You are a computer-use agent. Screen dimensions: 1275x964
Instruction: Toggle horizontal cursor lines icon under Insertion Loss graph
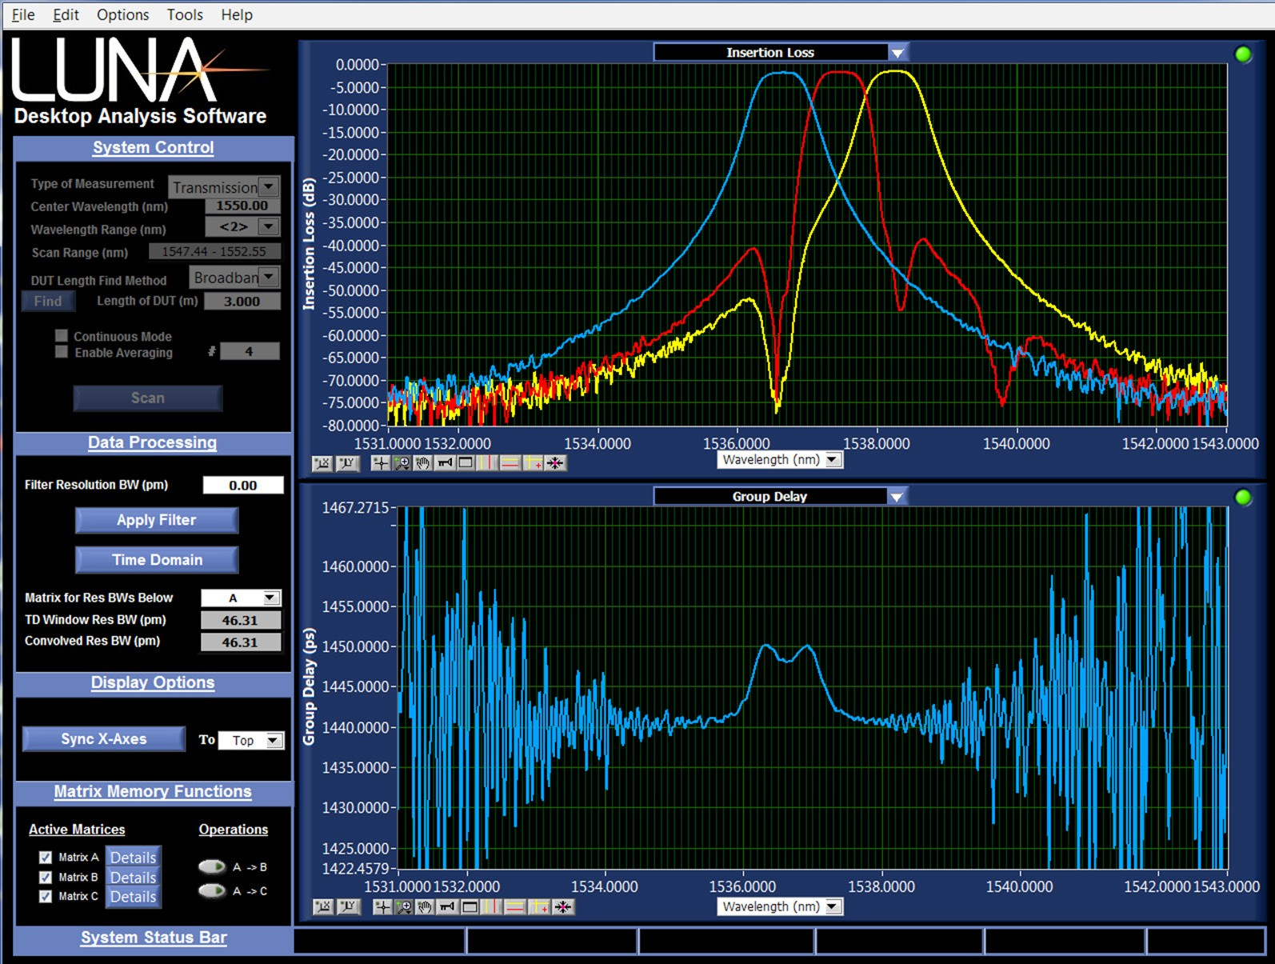tap(510, 463)
